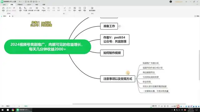Click the horizontal scrollbar at the bottom
Viewport: 200px width, 112px height.
[x=129, y=104]
